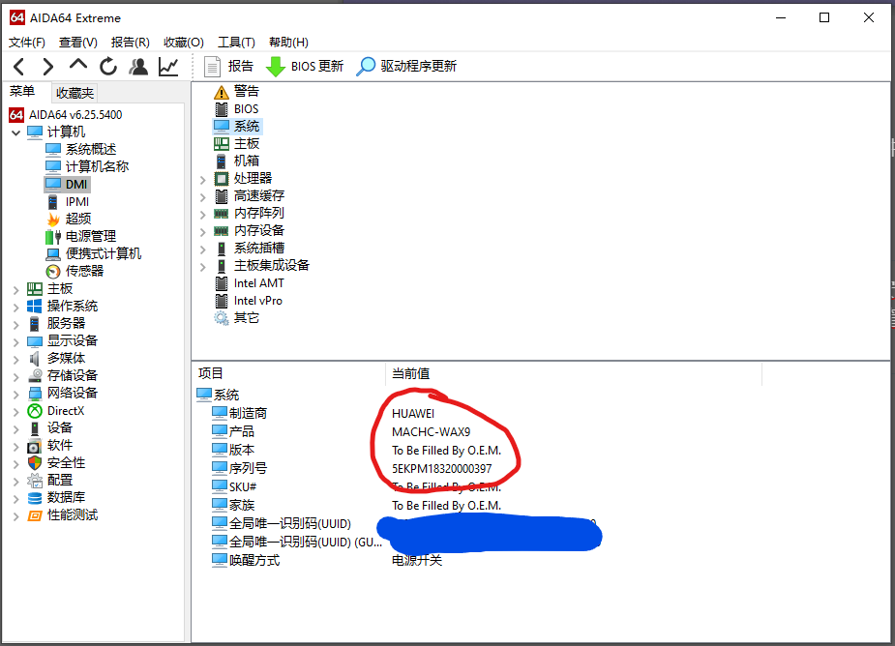The height and width of the screenshot is (646, 895).
Task: Open favorites management with the user silhouette icon
Action: pyautogui.click(x=138, y=67)
